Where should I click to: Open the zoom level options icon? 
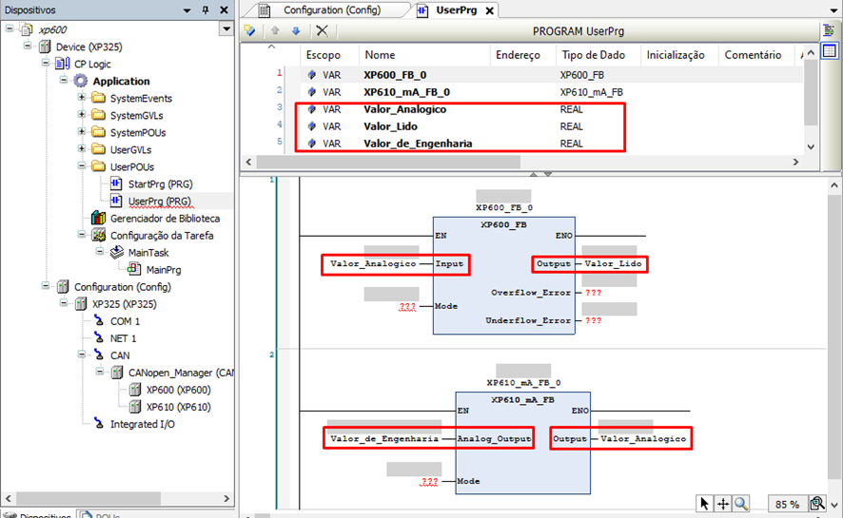(x=816, y=504)
